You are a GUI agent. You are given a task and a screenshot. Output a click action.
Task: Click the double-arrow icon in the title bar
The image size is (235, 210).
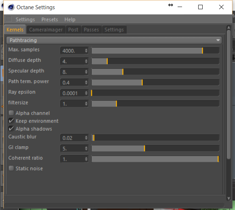point(171,5)
